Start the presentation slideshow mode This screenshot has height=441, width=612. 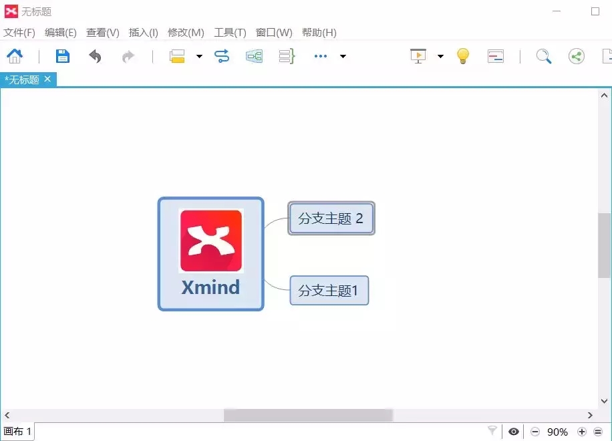pos(418,56)
